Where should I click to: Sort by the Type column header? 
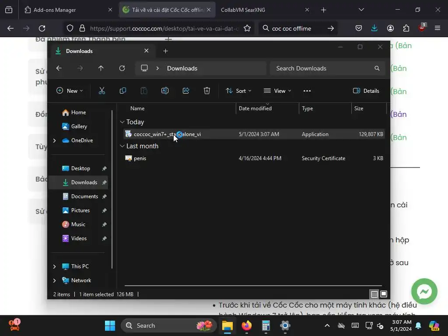point(325,108)
